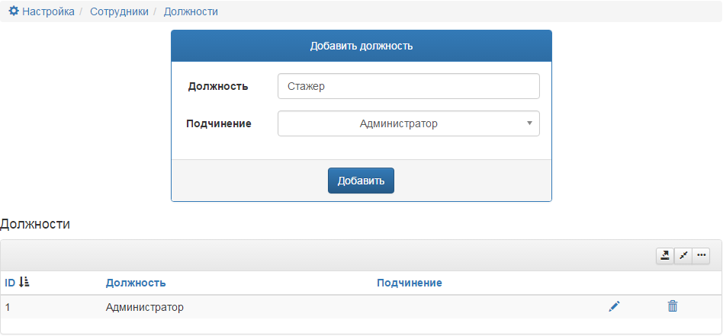Click the gear icon beside Настройка
Viewport: 723px width, 336px height.
point(14,11)
